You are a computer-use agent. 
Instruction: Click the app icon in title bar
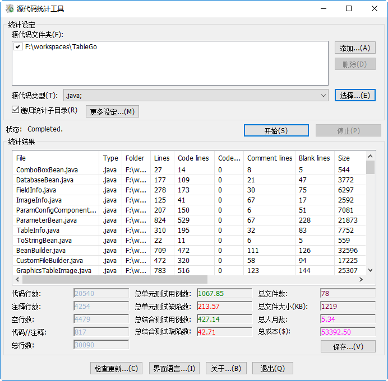pyautogui.click(x=10, y=8)
